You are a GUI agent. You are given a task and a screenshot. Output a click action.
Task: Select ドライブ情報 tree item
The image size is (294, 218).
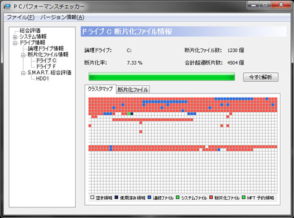tap(32, 42)
